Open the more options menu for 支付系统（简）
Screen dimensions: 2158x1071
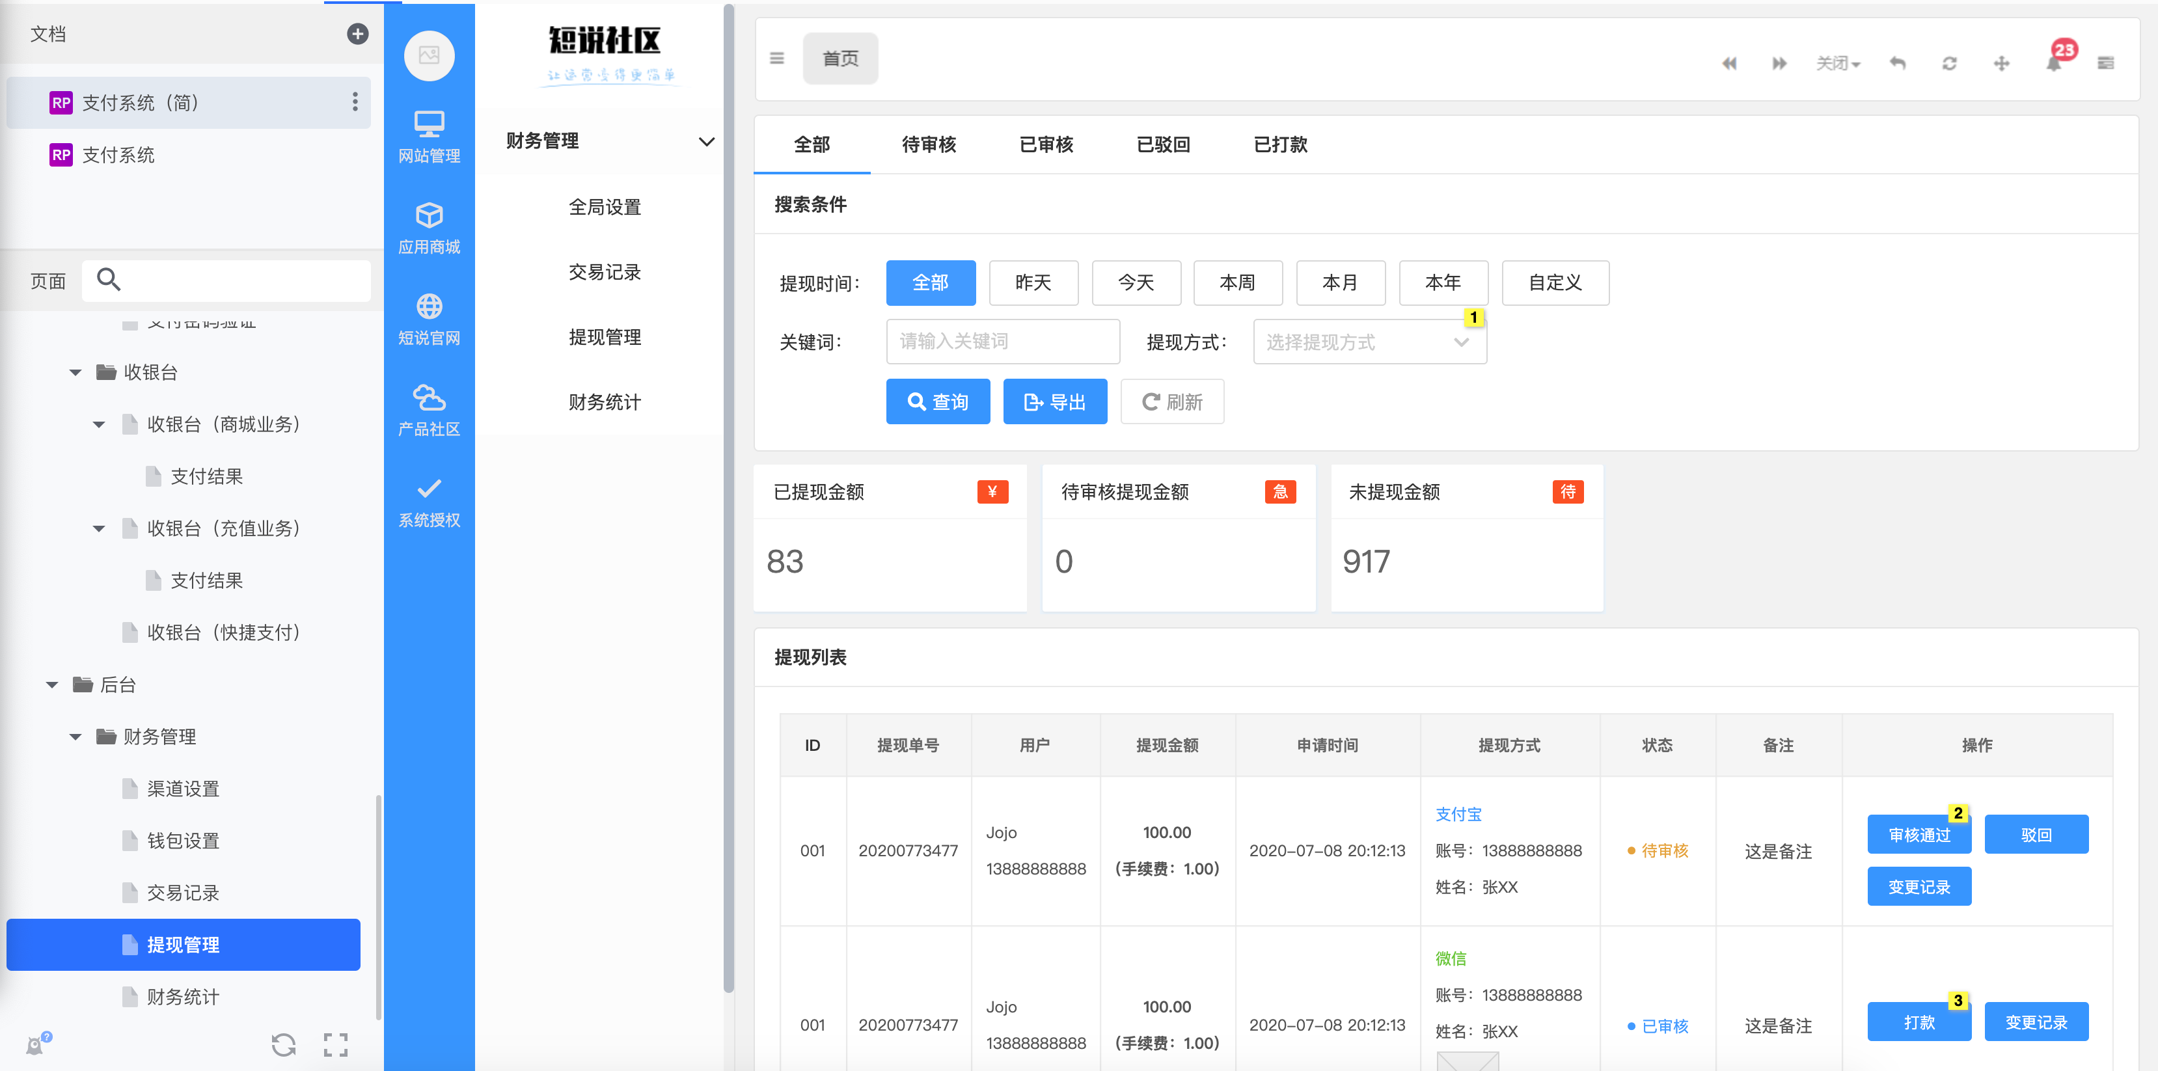click(x=355, y=102)
